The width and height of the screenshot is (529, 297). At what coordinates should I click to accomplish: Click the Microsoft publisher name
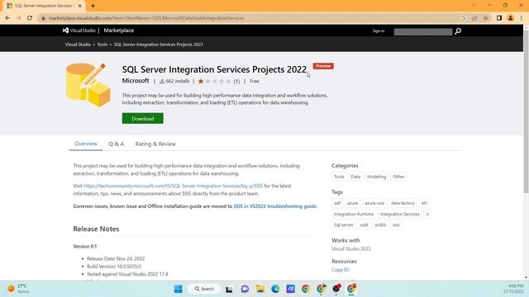(136, 81)
